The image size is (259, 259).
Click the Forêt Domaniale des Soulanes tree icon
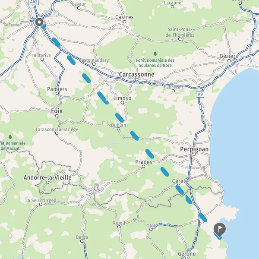(155, 54)
